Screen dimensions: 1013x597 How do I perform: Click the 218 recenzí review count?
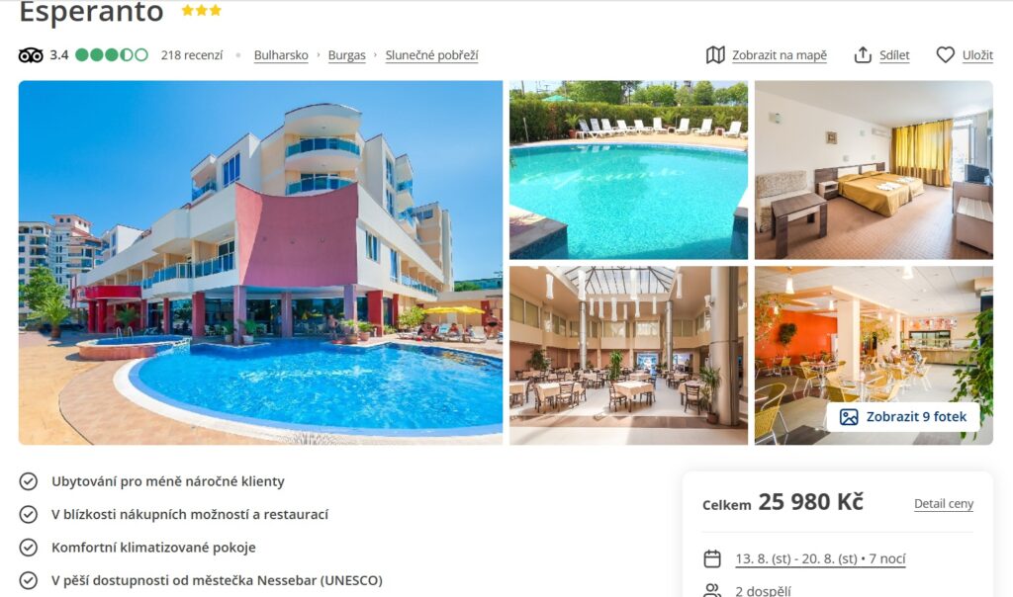click(192, 55)
